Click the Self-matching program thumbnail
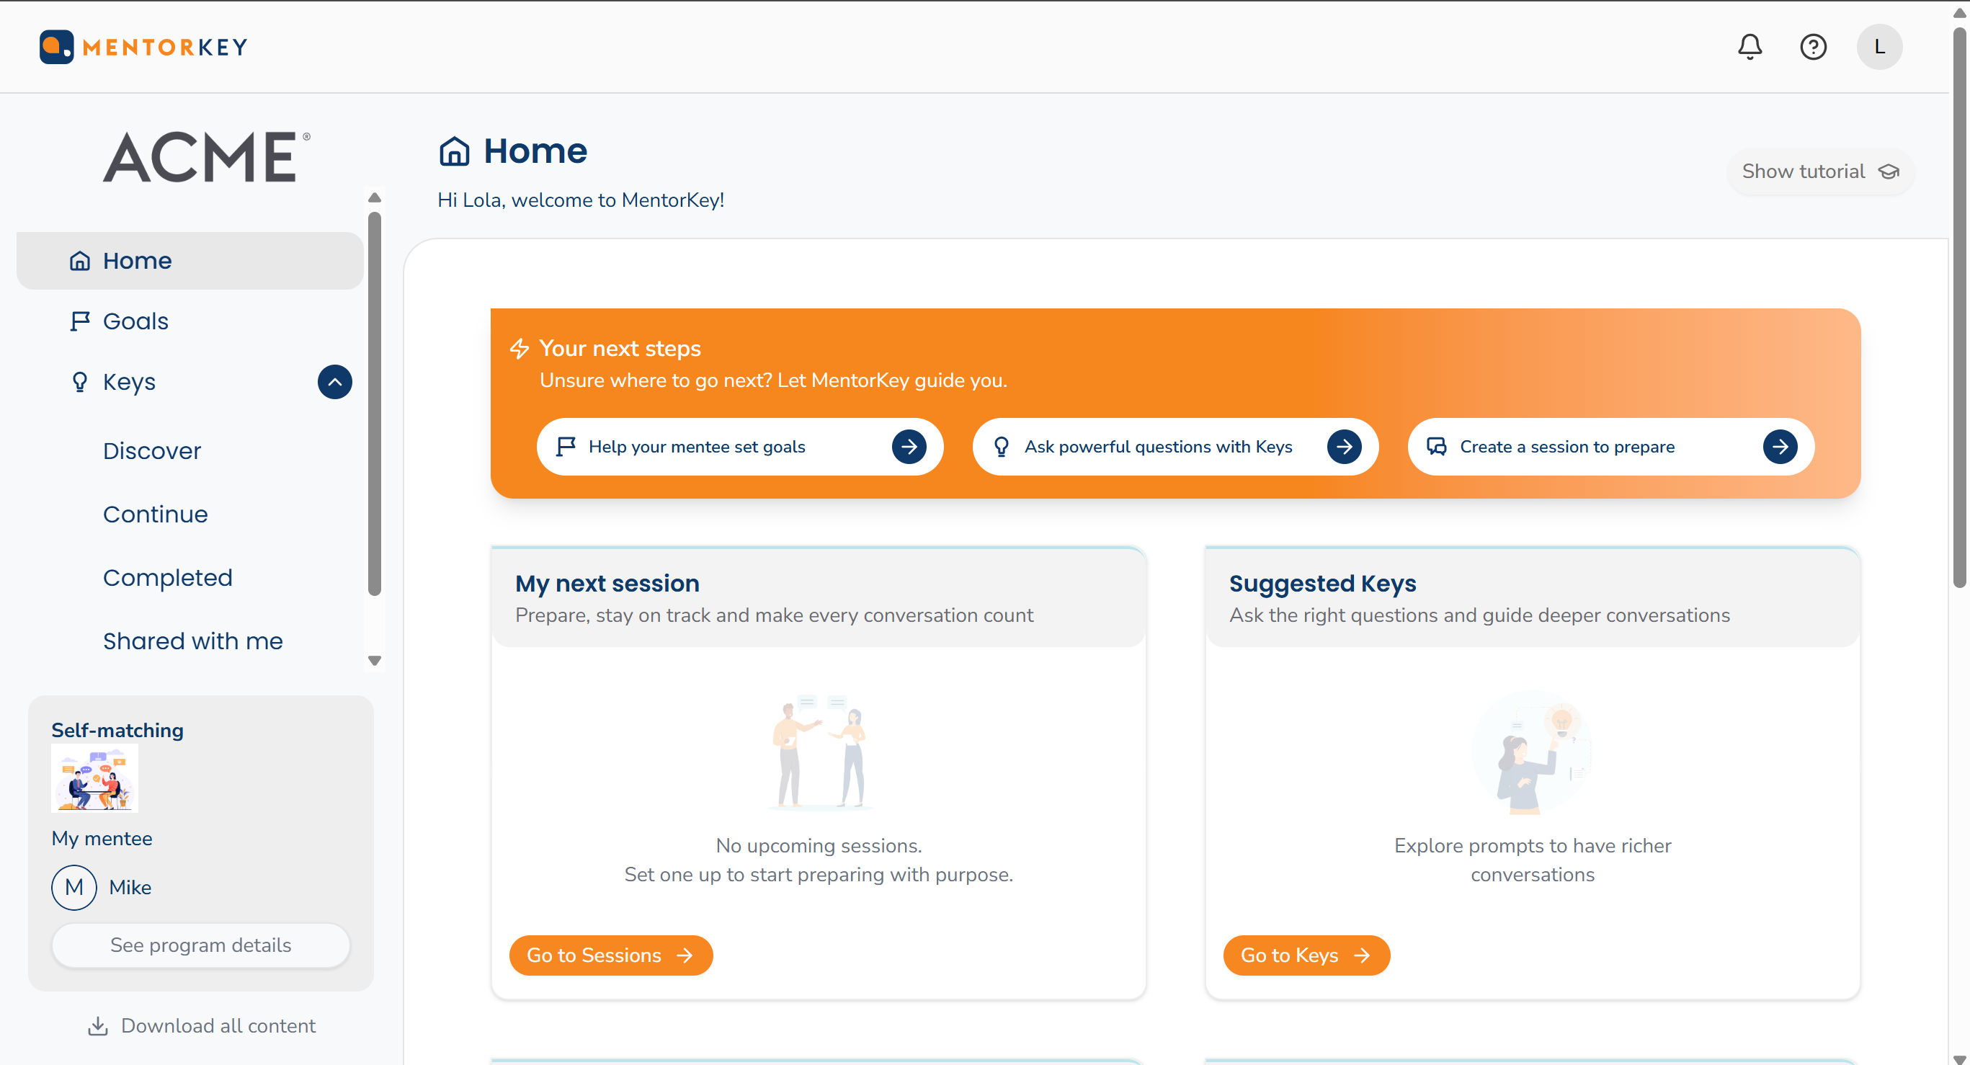 point(94,779)
